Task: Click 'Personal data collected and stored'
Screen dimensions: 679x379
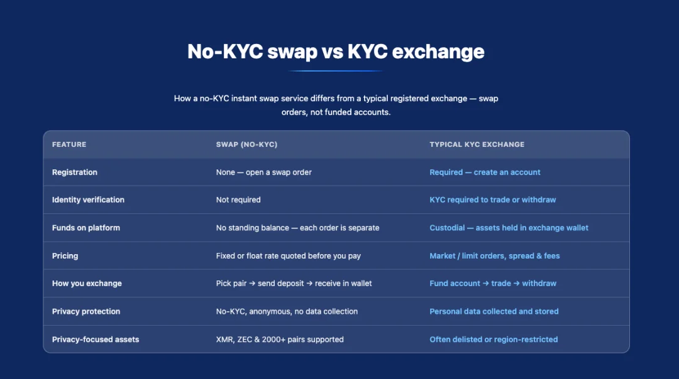Action: [x=494, y=311]
